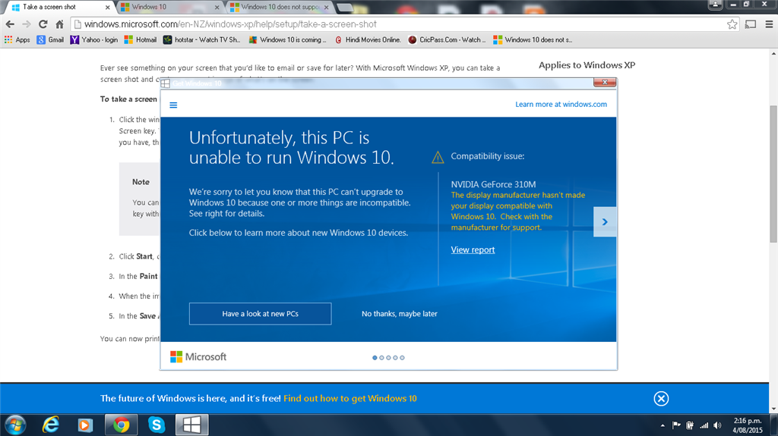This screenshot has width=778, height=436.
Task: Select the second page indicator dot
Action: [x=381, y=358]
